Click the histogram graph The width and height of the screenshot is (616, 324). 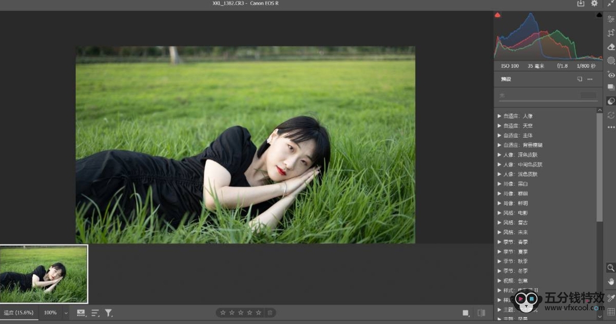pyautogui.click(x=548, y=36)
